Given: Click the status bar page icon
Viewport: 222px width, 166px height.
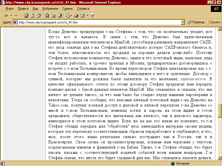Looking at the screenshot, I should (3, 164).
